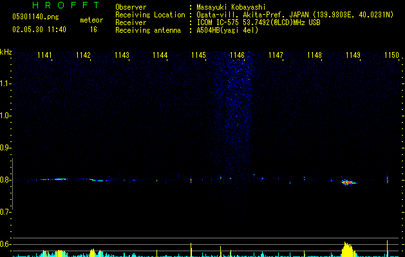The width and height of the screenshot is (405, 257).
Task: Select the file name 05301140.png
Action: pos(35,17)
